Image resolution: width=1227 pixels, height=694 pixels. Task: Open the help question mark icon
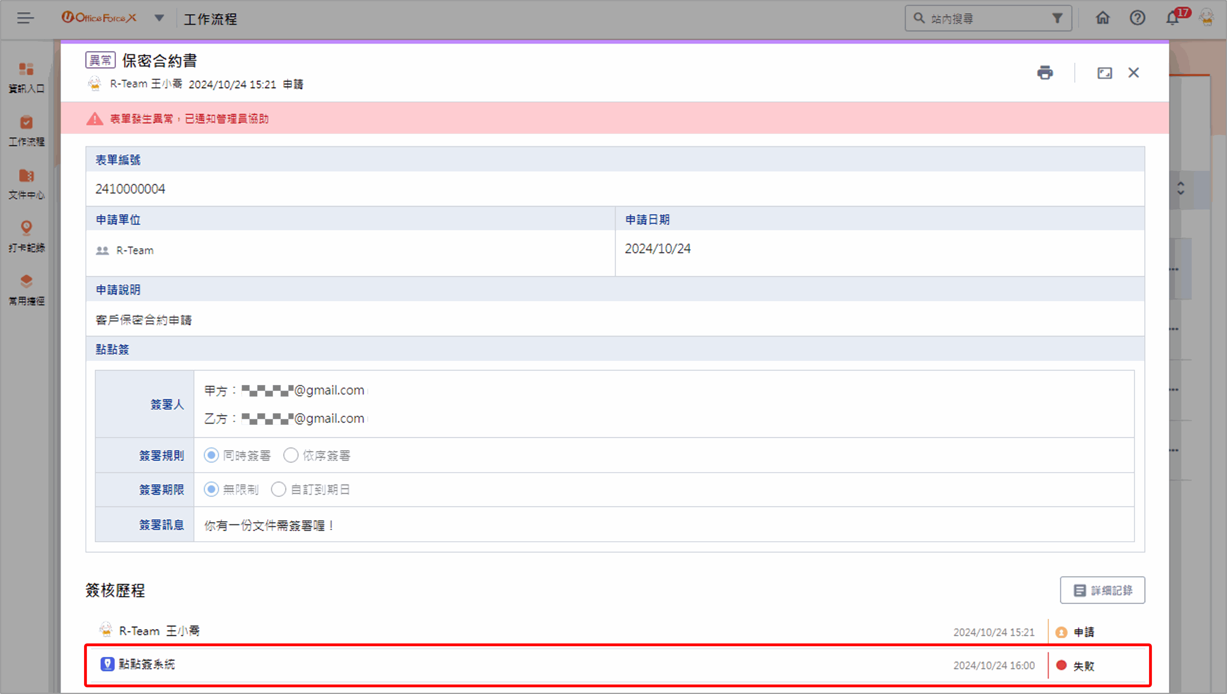[1137, 19]
